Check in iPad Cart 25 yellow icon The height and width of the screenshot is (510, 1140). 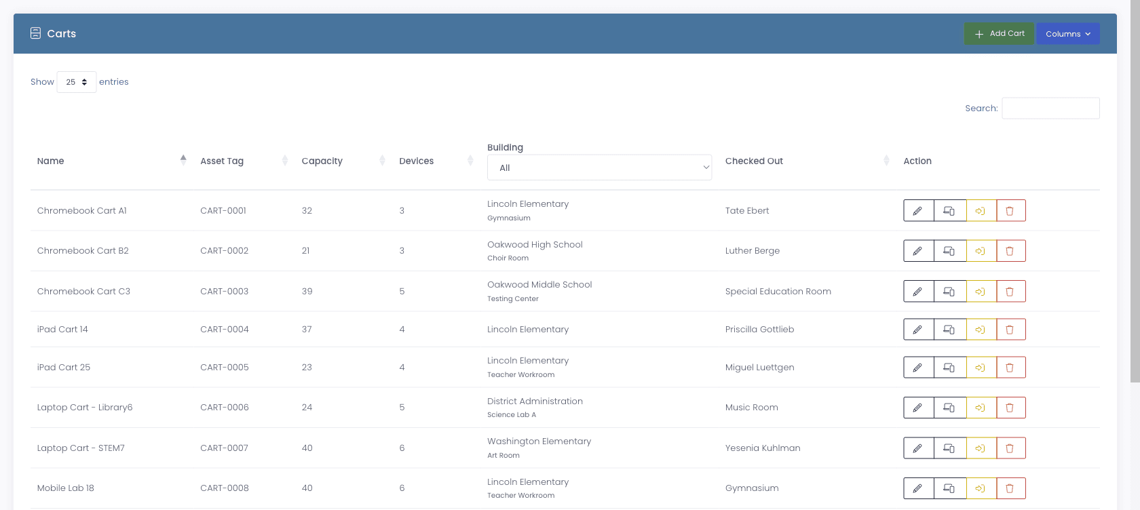pyautogui.click(x=981, y=368)
